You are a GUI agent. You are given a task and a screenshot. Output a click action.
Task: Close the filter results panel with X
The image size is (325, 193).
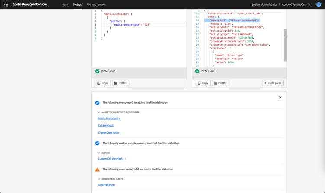pyautogui.click(x=280, y=98)
